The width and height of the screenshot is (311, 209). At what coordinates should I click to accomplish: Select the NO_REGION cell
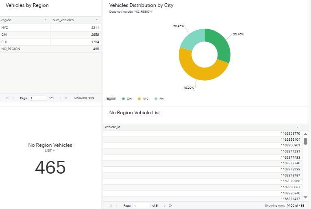[x=25, y=49]
